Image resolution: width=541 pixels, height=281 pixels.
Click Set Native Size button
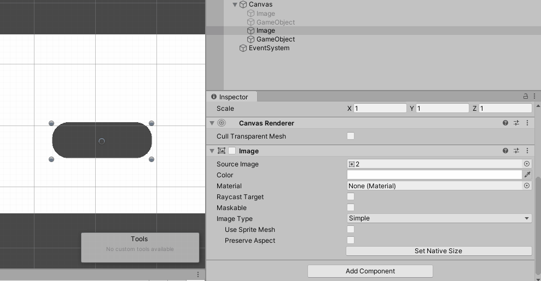tap(439, 251)
